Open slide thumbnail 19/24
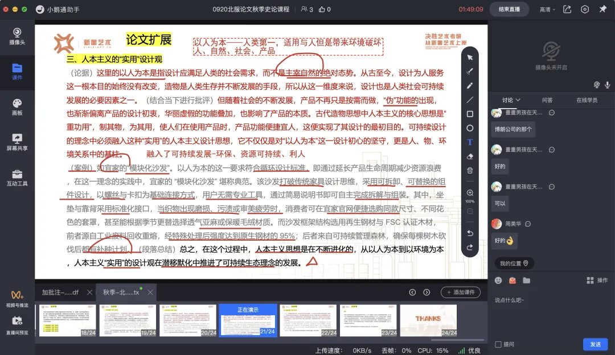 [128, 320]
